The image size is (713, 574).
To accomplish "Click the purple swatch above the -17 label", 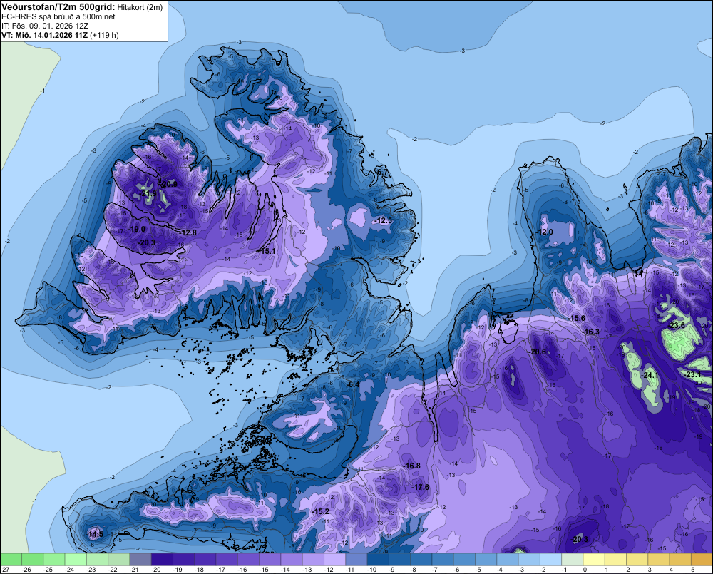I will pyautogui.click(x=227, y=559).
